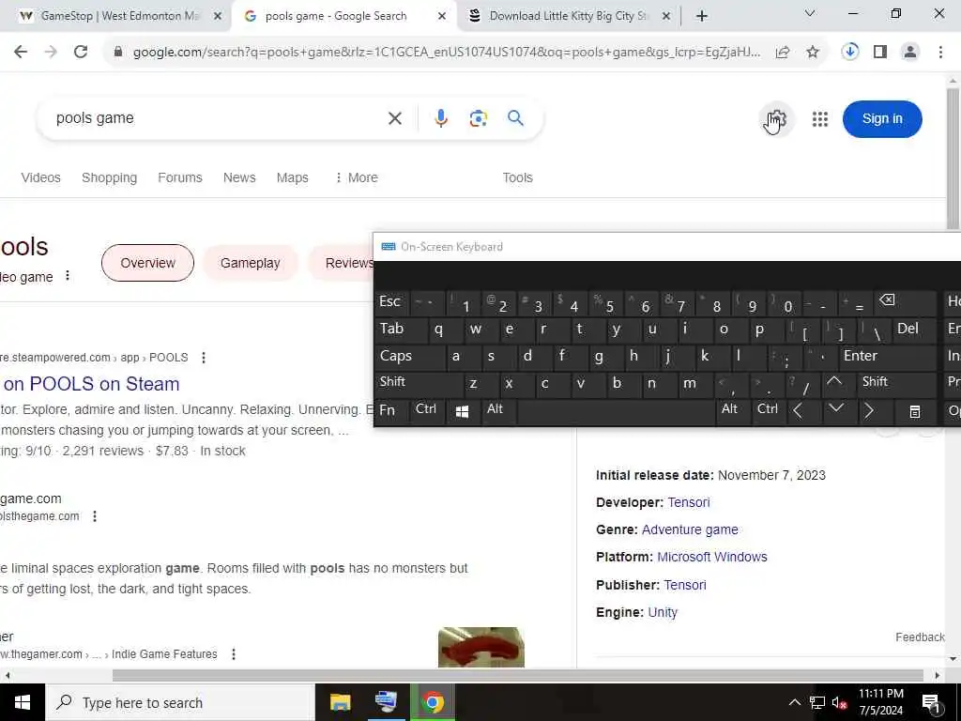Click in the Google search input field

[215, 118]
